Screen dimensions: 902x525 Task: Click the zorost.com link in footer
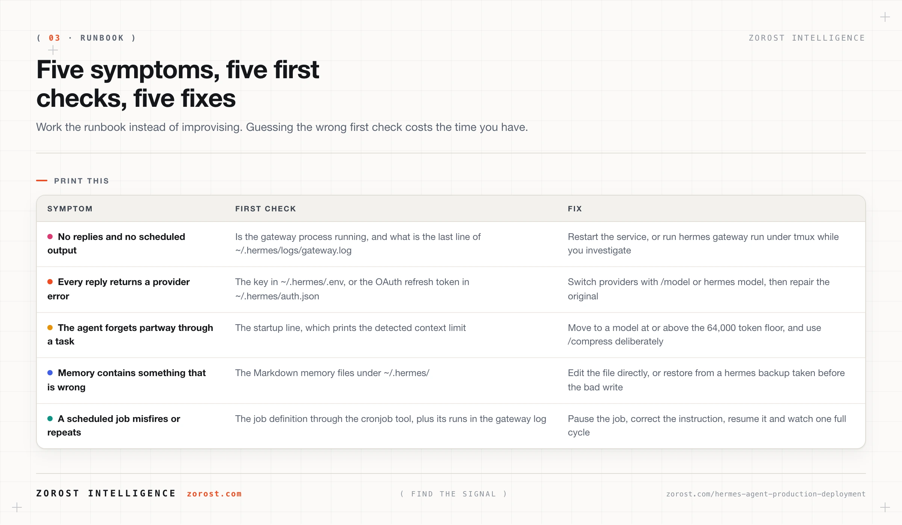pyautogui.click(x=214, y=494)
